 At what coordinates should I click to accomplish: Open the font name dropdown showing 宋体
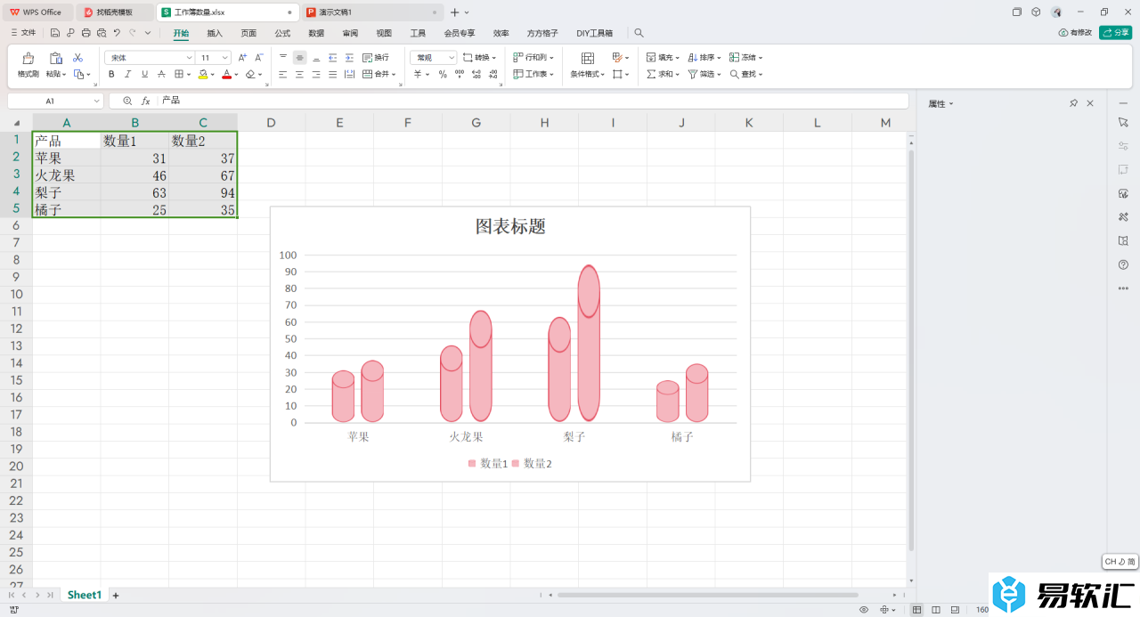149,57
